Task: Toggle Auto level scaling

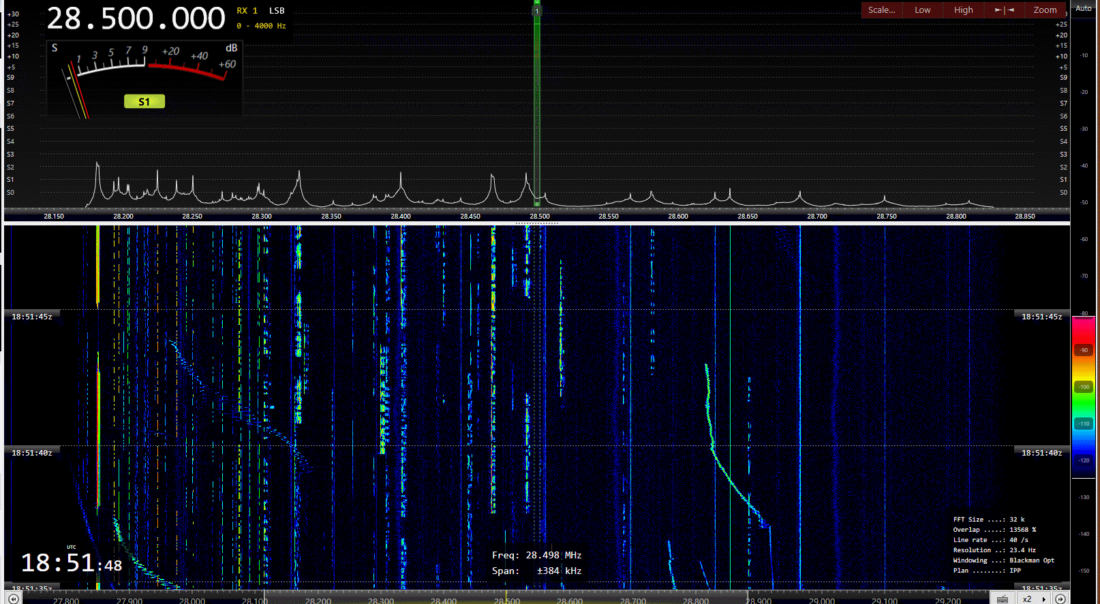Action: [1083, 9]
